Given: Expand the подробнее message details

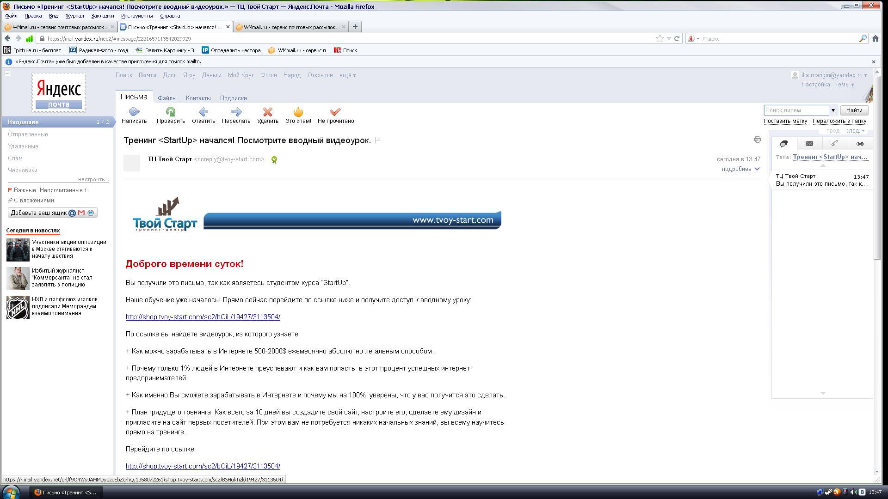Looking at the screenshot, I should pyautogui.click(x=740, y=169).
